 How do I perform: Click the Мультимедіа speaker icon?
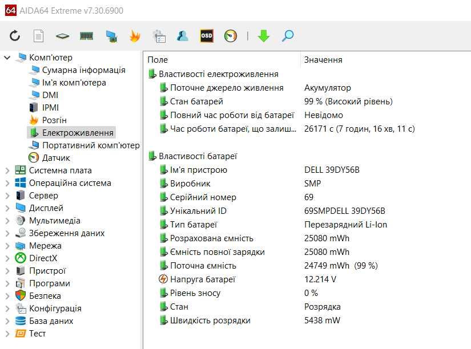pyautogui.click(x=21, y=221)
